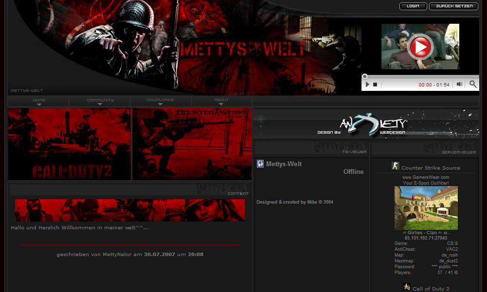Start playback with the player's small play icon

coord(367,85)
